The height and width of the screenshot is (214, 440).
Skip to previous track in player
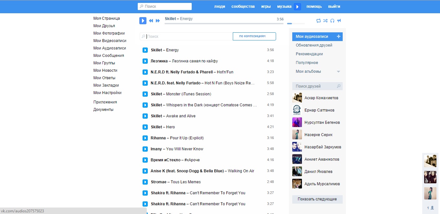[151, 21]
